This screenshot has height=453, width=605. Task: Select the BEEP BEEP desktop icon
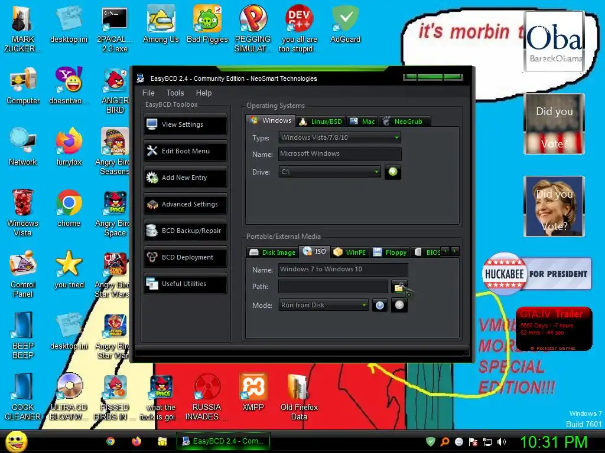click(23, 335)
